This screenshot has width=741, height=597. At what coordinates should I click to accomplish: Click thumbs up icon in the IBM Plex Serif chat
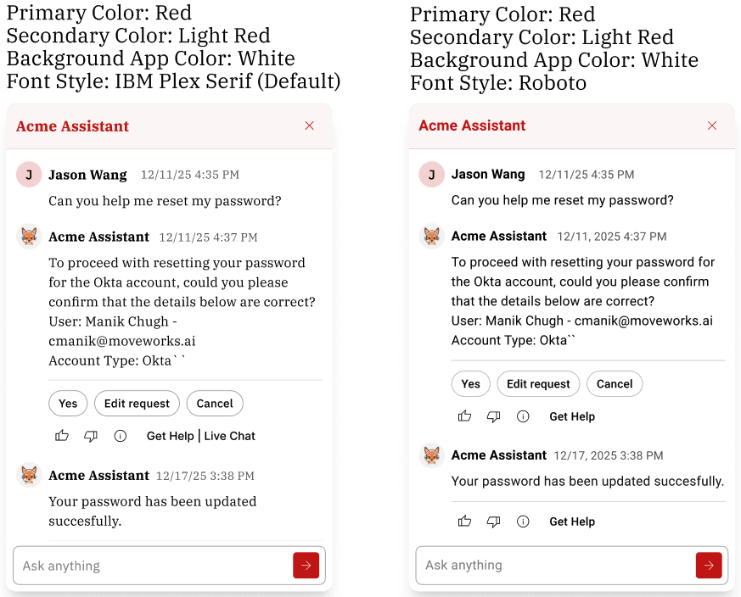coord(62,436)
